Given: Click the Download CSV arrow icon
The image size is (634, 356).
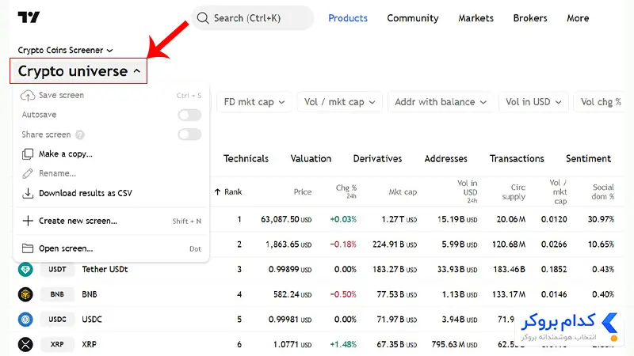Looking at the screenshot, I should [28, 193].
